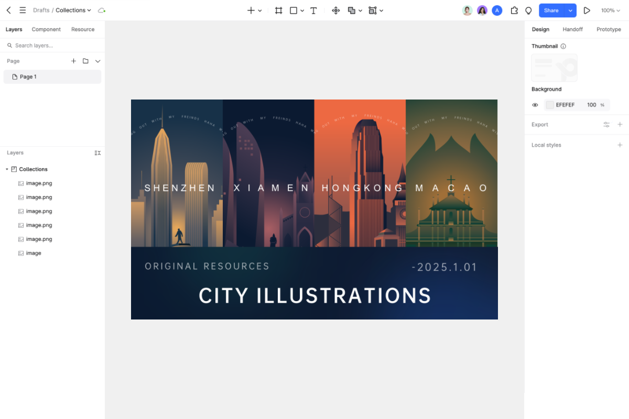Click the 'Local styles' label
This screenshot has height=419, width=629.
[x=546, y=145]
